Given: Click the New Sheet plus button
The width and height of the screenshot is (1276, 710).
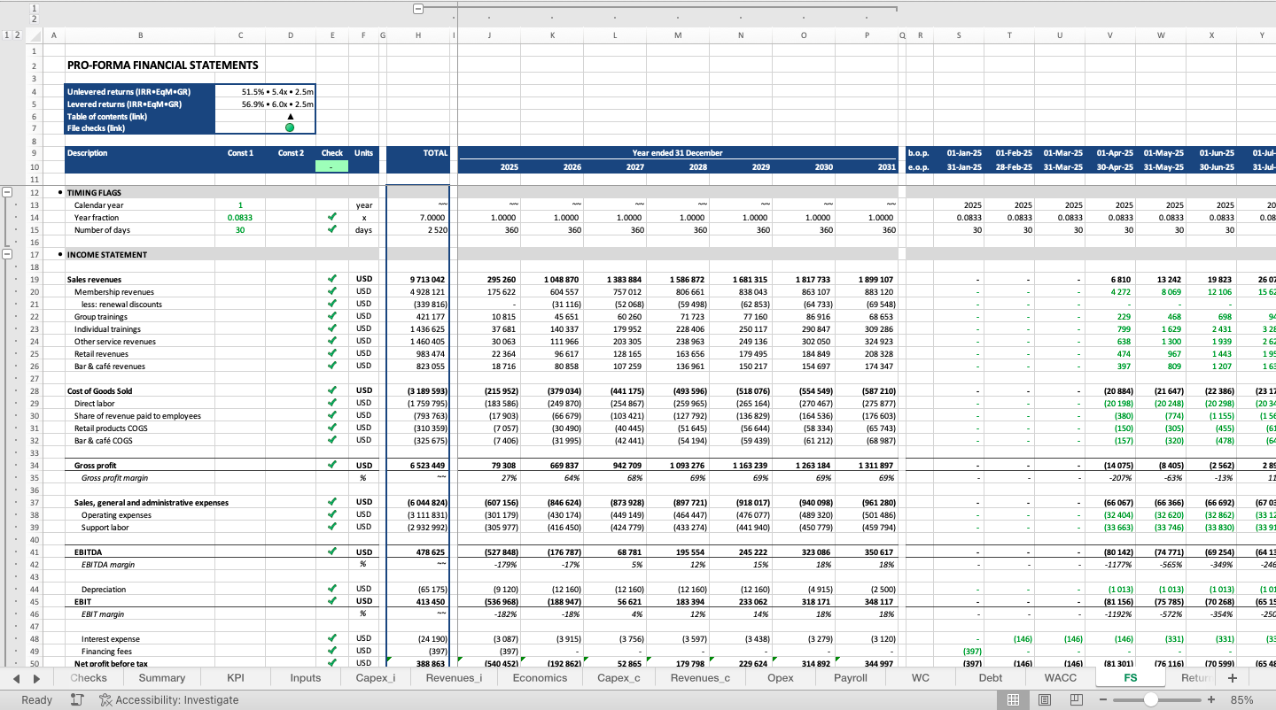Looking at the screenshot, I should (x=1233, y=677).
